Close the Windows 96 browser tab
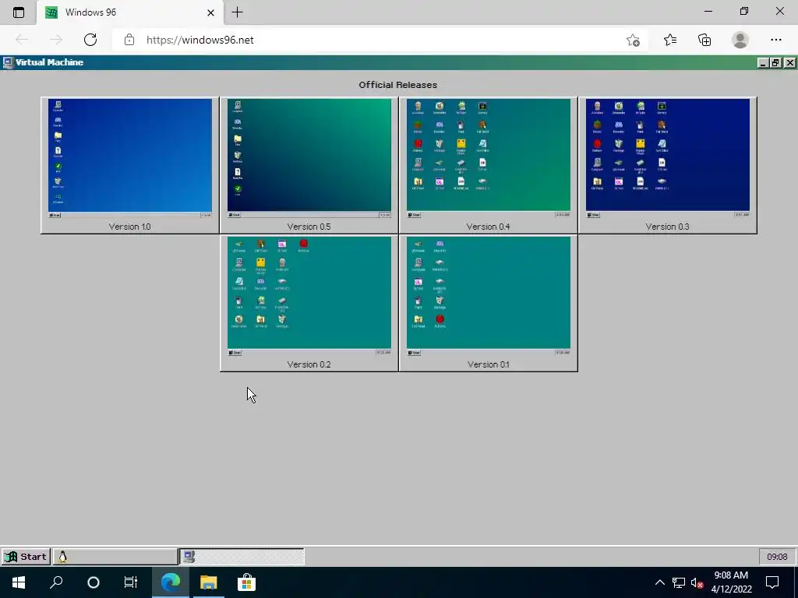Image resolution: width=798 pixels, height=598 pixels. [210, 12]
